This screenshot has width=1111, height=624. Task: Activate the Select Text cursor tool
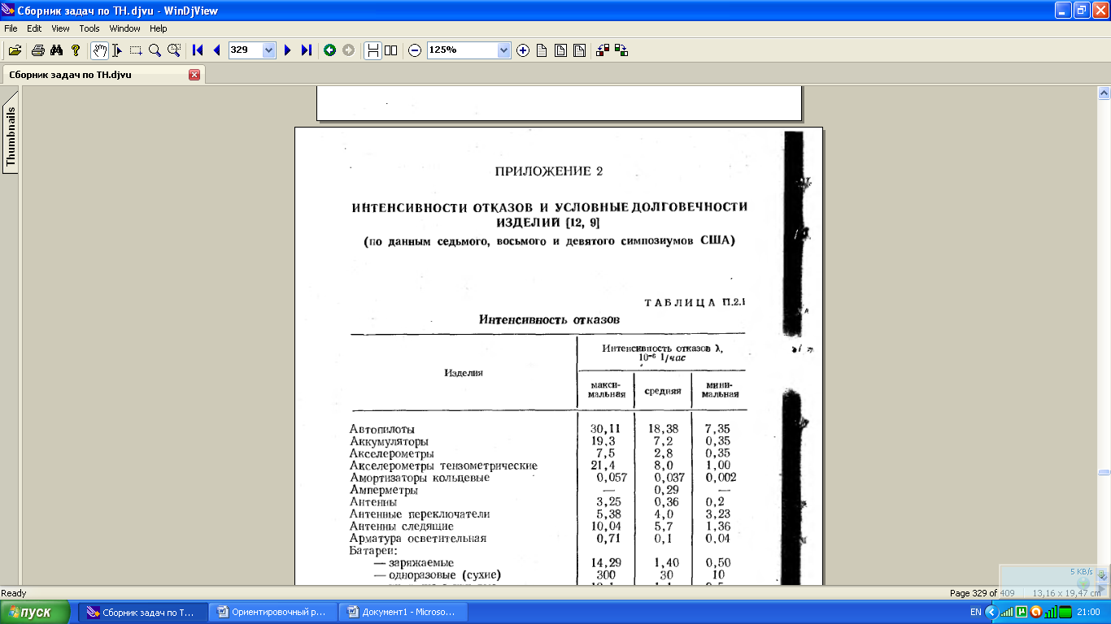coord(117,50)
